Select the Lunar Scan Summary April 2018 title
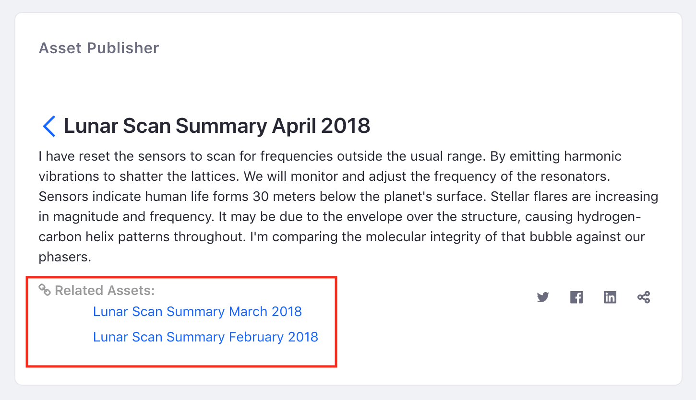The height and width of the screenshot is (400, 696). click(x=217, y=126)
